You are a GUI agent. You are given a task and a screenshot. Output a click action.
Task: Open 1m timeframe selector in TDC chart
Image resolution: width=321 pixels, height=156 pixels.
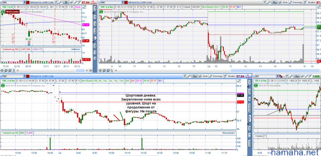tap(195, 76)
